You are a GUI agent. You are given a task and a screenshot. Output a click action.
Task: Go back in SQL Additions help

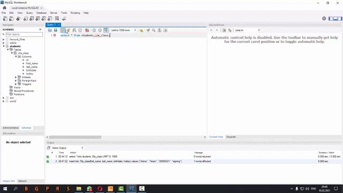pyautogui.click(x=211, y=30)
